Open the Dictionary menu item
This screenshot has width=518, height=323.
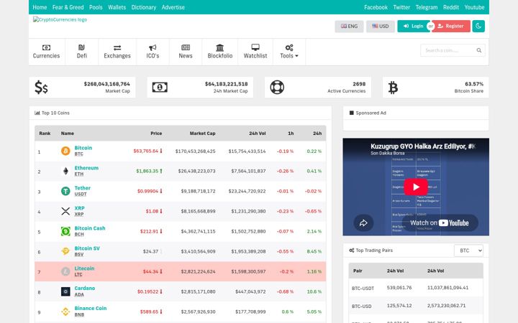pos(144,7)
